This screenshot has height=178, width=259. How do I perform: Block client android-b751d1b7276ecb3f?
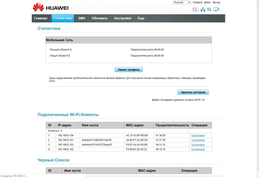[x=198, y=145]
